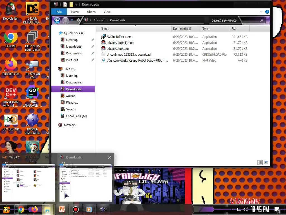Go back with the blue arrow button
The height and width of the screenshot is (215, 286).
pyautogui.click(x=57, y=20)
